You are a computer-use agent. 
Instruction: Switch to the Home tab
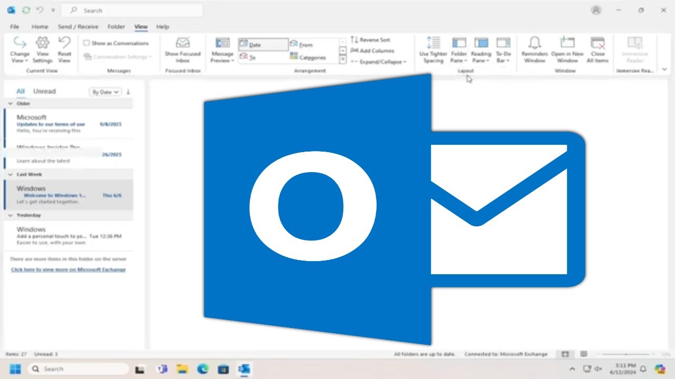(x=40, y=26)
